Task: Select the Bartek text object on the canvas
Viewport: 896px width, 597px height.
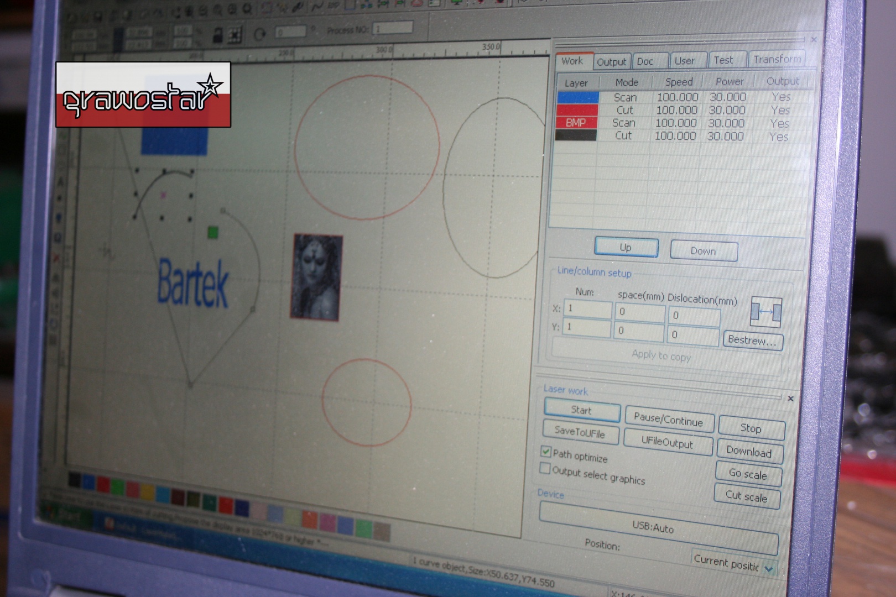Action: pyautogui.click(x=192, y=283)
